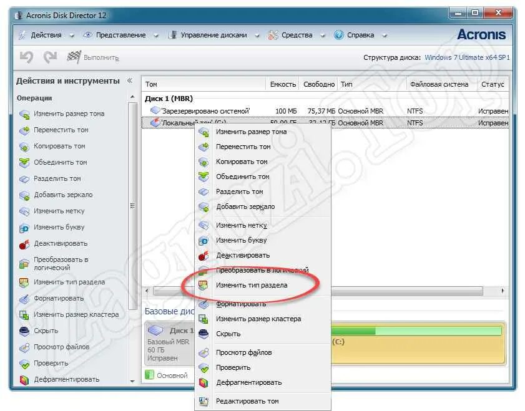This screenshot has height=411, width=525.
Task: Click context menu icon for Копировать том
Action: [x=204, y=162]
